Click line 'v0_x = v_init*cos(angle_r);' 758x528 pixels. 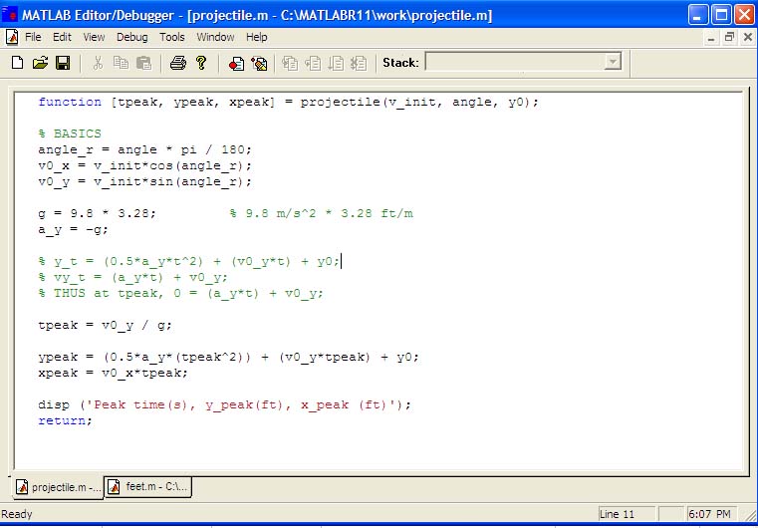[x=145, y=165]
